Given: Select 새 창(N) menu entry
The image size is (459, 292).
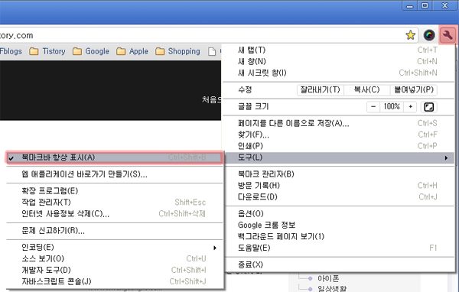Looking at the screenshot, I should (x=339, y=61).
